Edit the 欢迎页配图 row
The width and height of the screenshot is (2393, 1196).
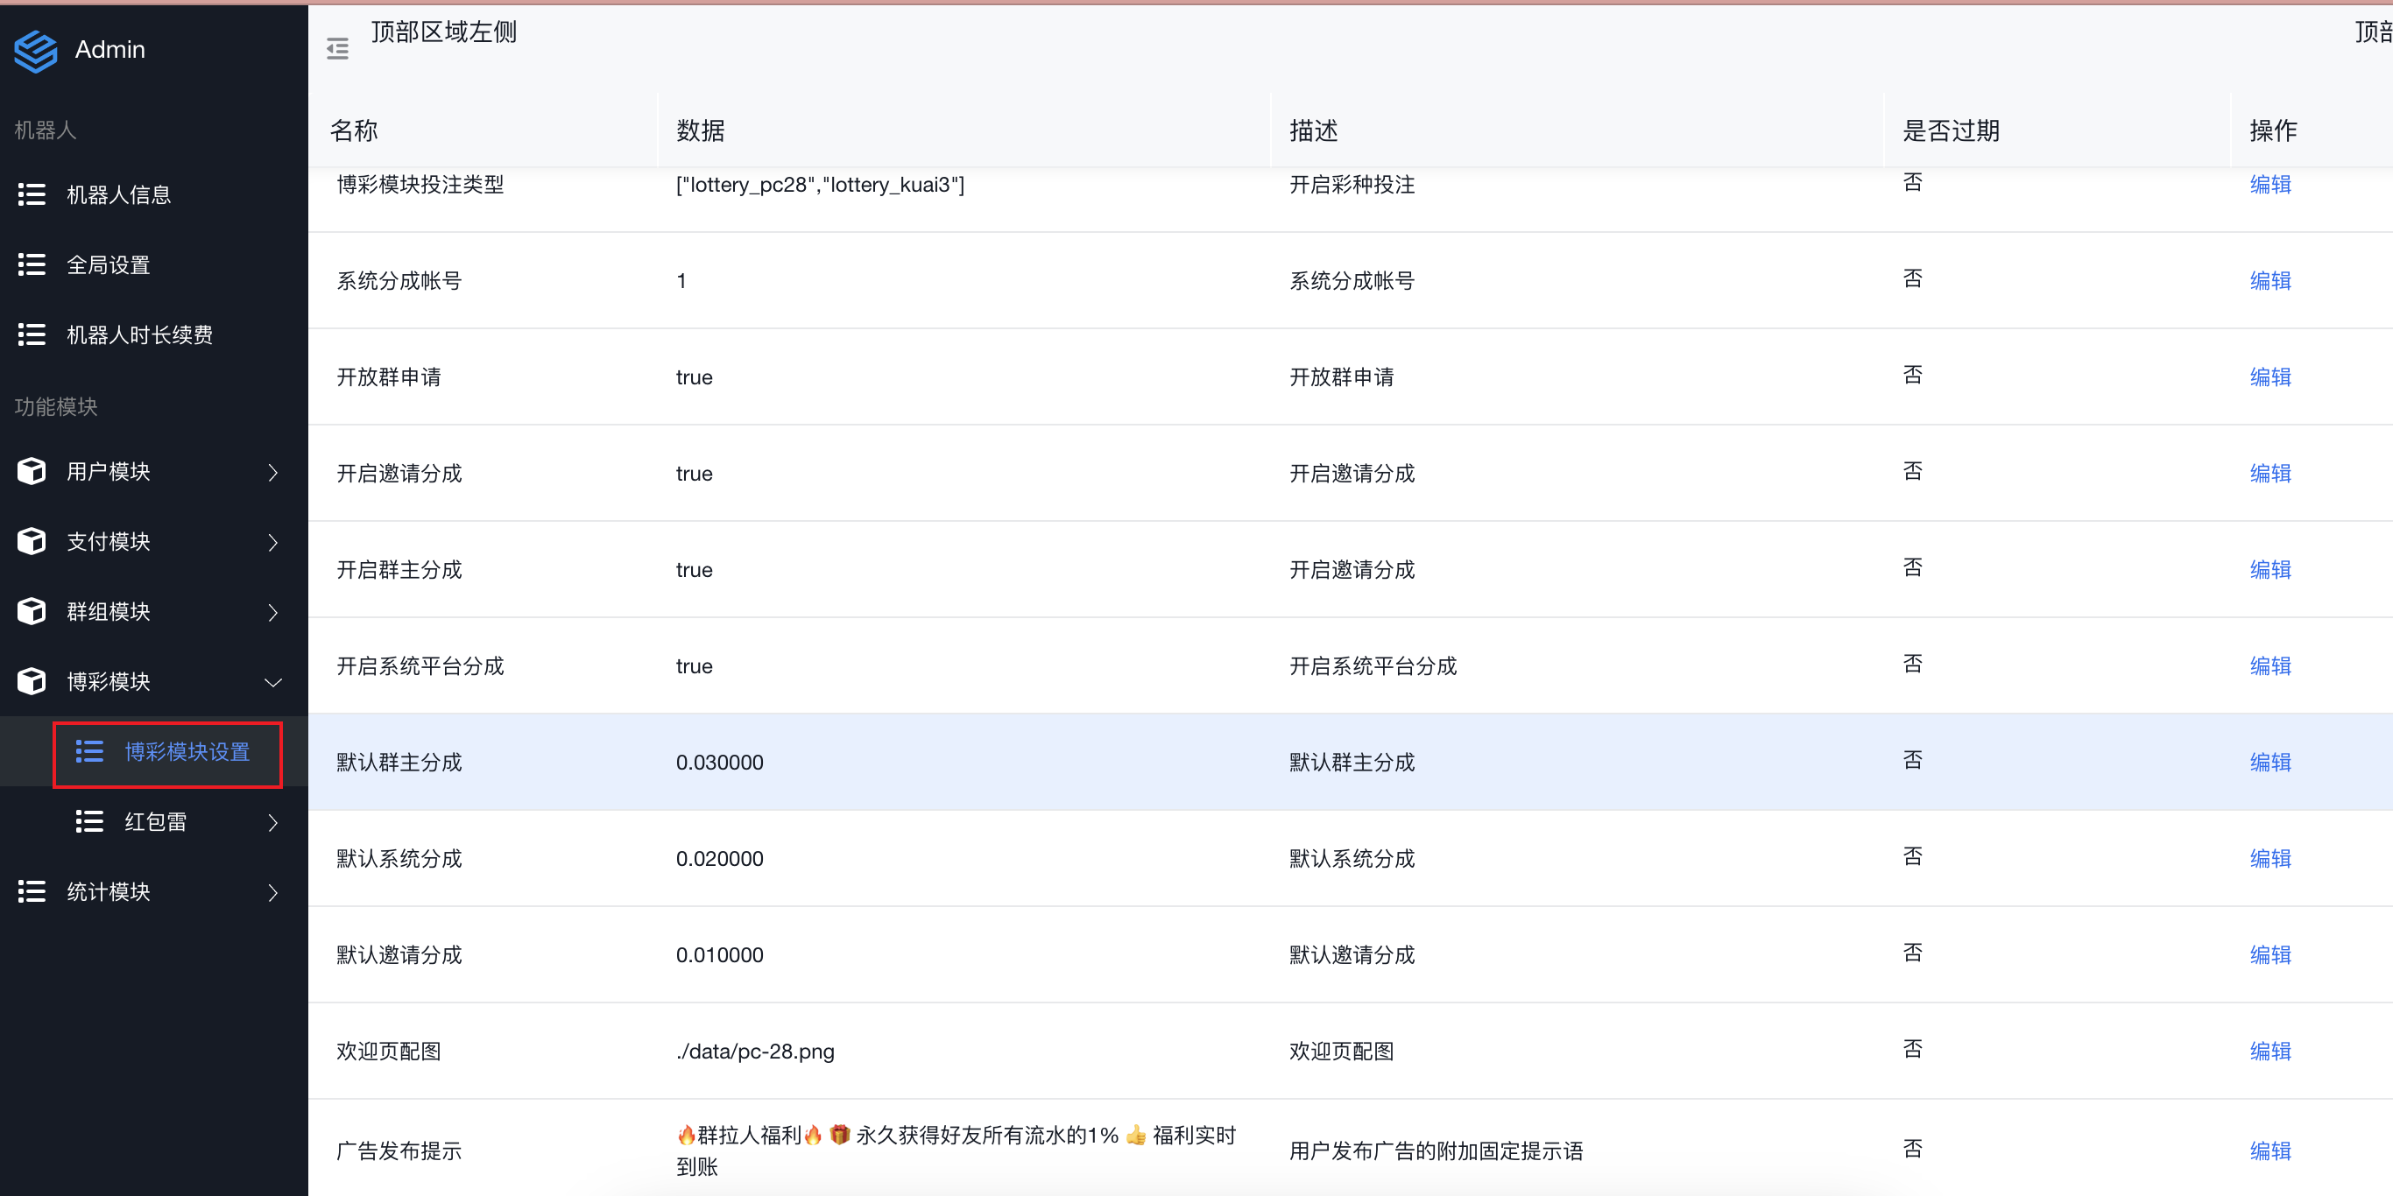pos(2269,1050)
